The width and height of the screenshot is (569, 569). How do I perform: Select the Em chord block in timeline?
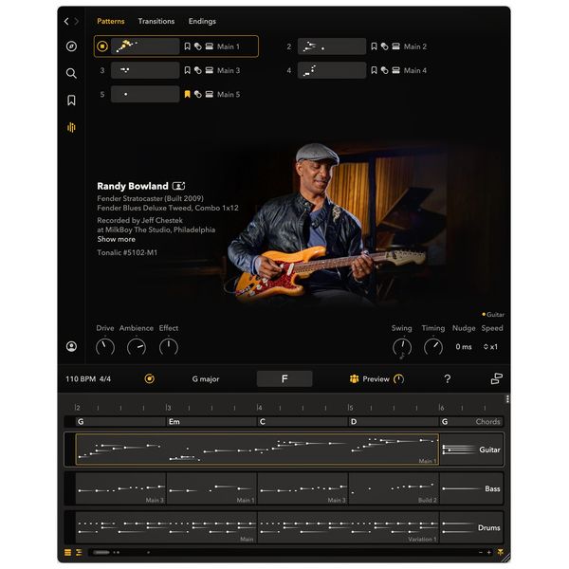211,422
